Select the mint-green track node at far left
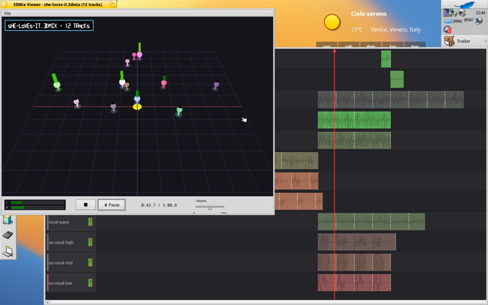The image size is (488, 305). pos(57,85)
